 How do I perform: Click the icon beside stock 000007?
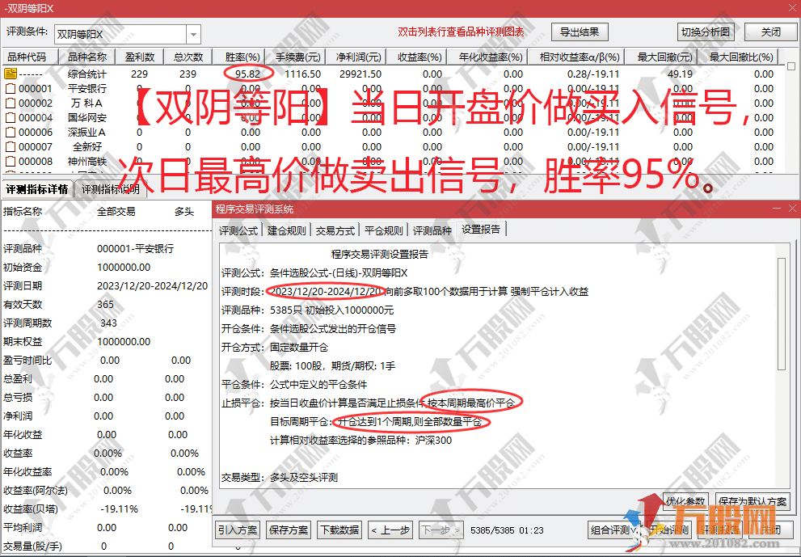tap(11, 147)
